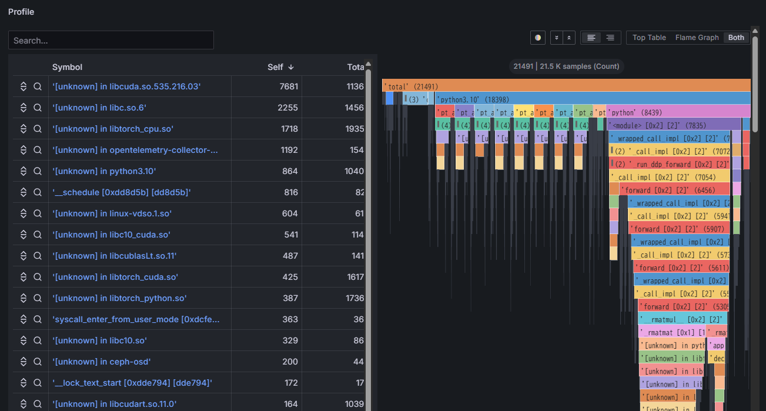This screenshot has height=411, width=766.
Task: Click the sandwich icon for __schedule row
Action: click(24, 192)
